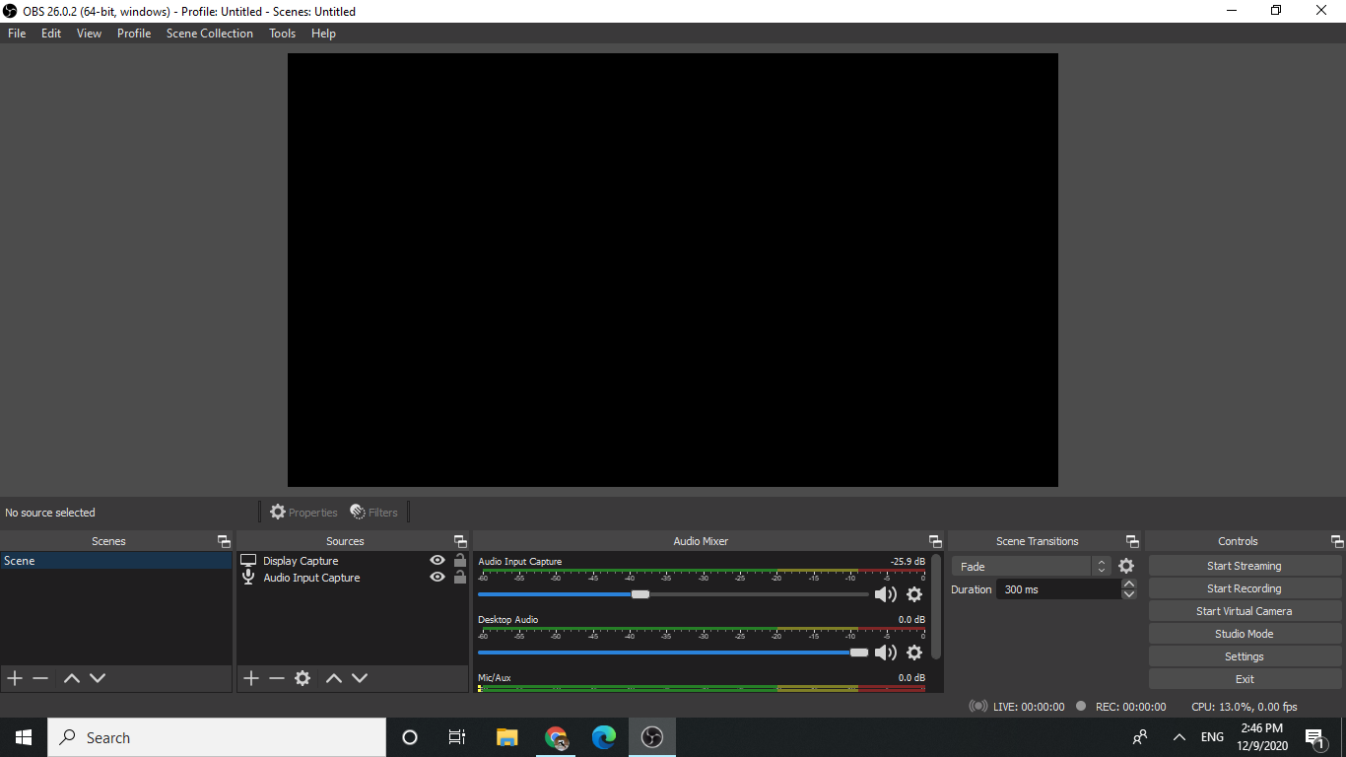Increase transition duration with up stepper
Screen dimensions: 1346x757
1128,583
